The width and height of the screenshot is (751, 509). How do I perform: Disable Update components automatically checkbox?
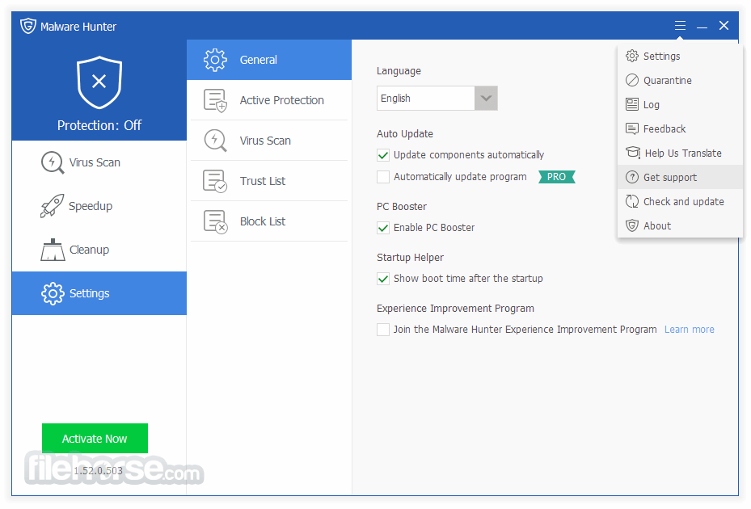point(383,155)
